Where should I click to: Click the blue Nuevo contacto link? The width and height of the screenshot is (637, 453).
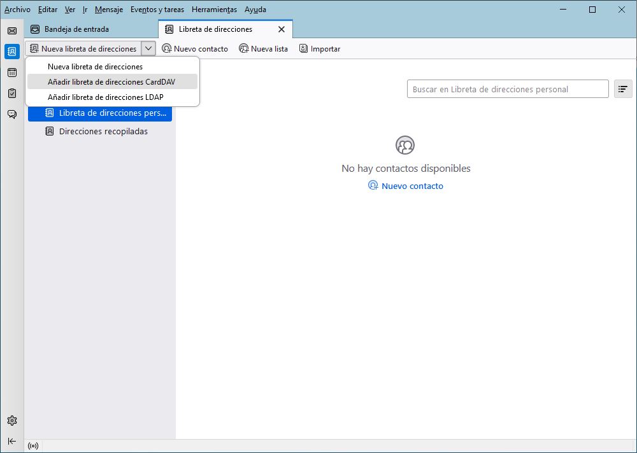click(x=412, y=186)
